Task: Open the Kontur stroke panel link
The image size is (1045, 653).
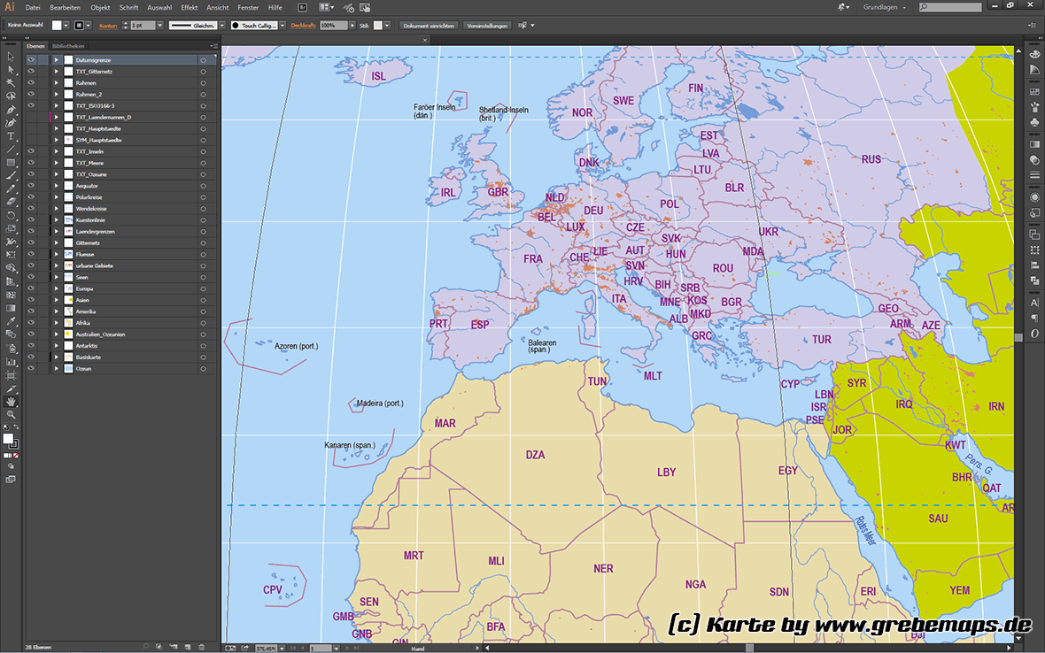Action: pos(107,26)
